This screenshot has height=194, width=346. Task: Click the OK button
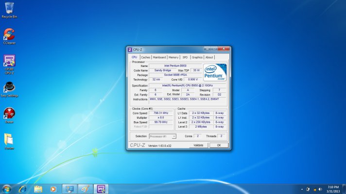[219, 145]
